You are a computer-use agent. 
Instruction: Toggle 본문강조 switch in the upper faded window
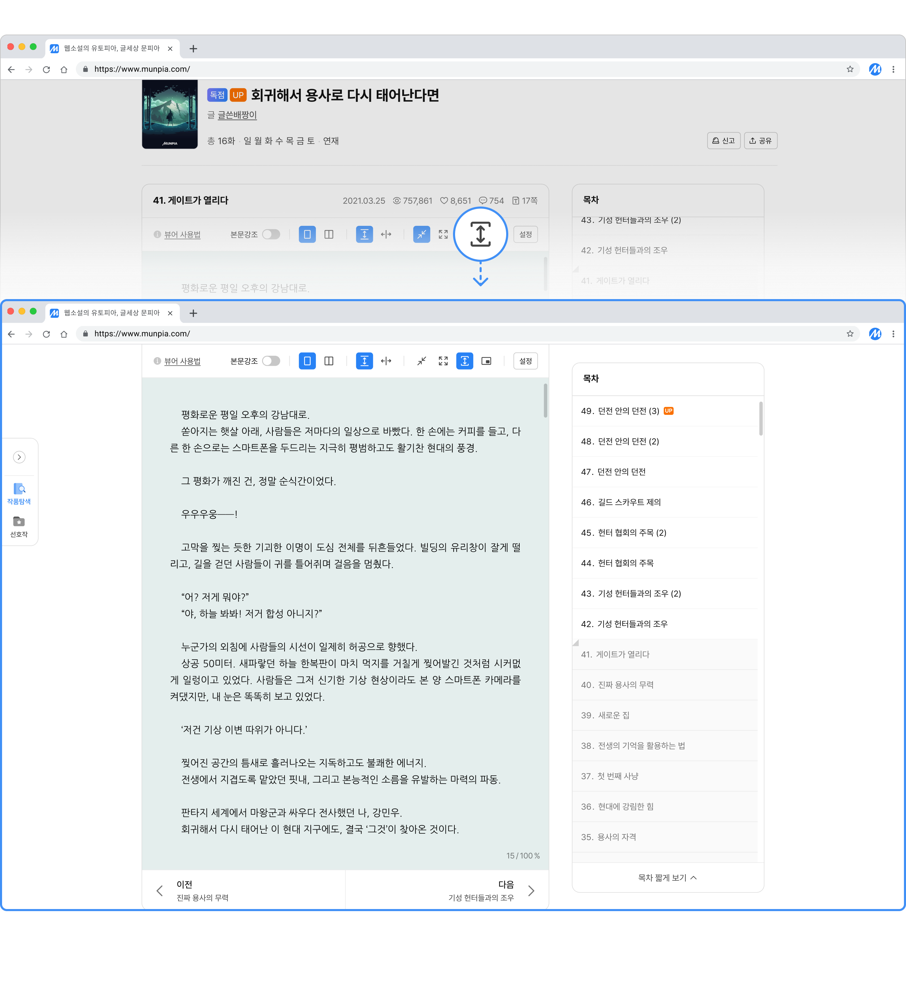pos(271,234)
